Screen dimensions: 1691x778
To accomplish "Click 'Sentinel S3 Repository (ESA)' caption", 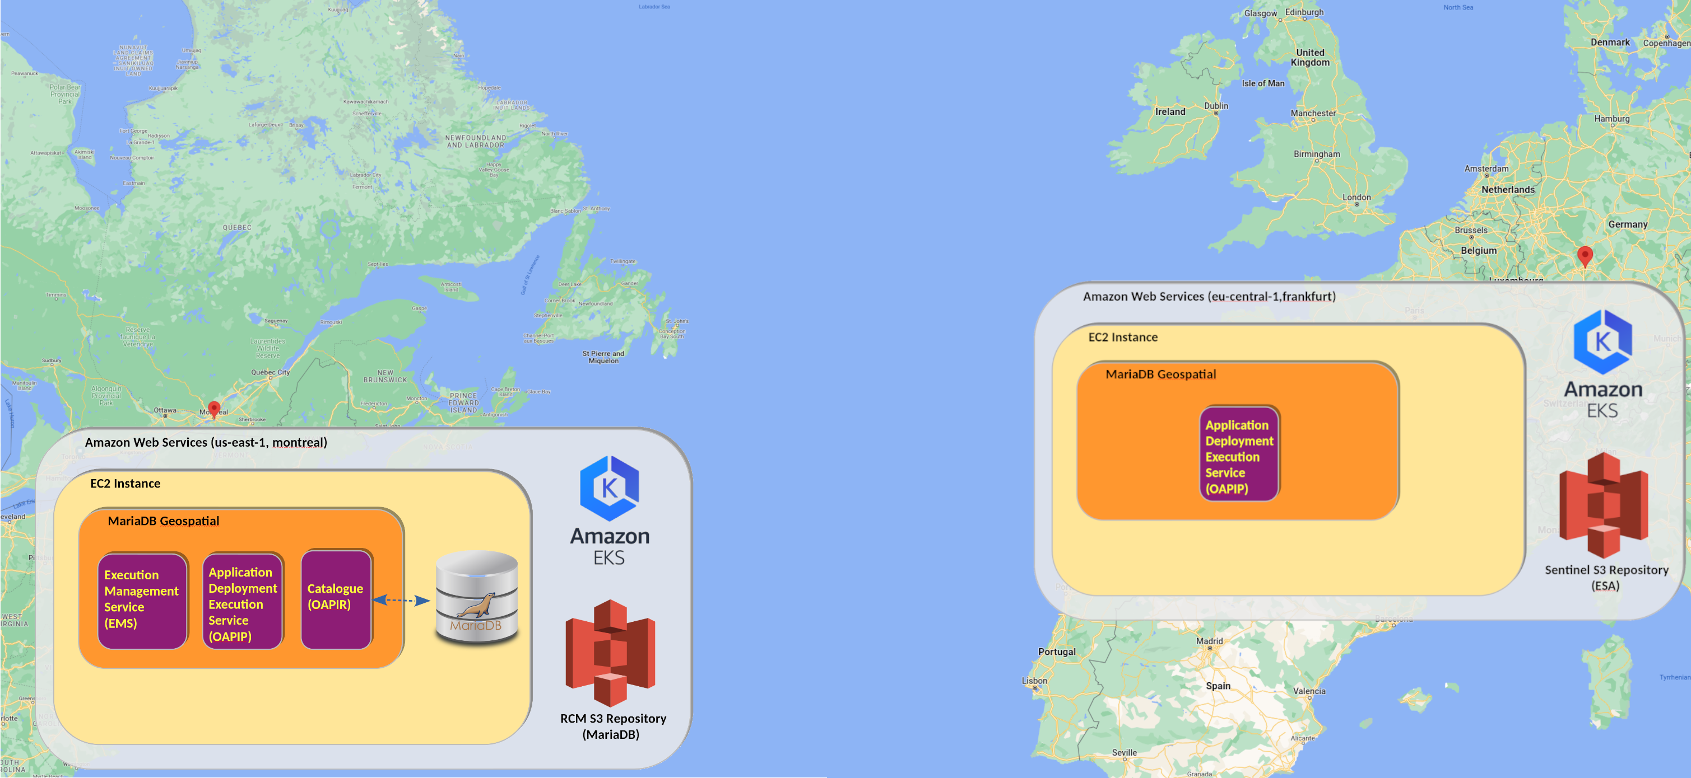I will coord(1606,577).
